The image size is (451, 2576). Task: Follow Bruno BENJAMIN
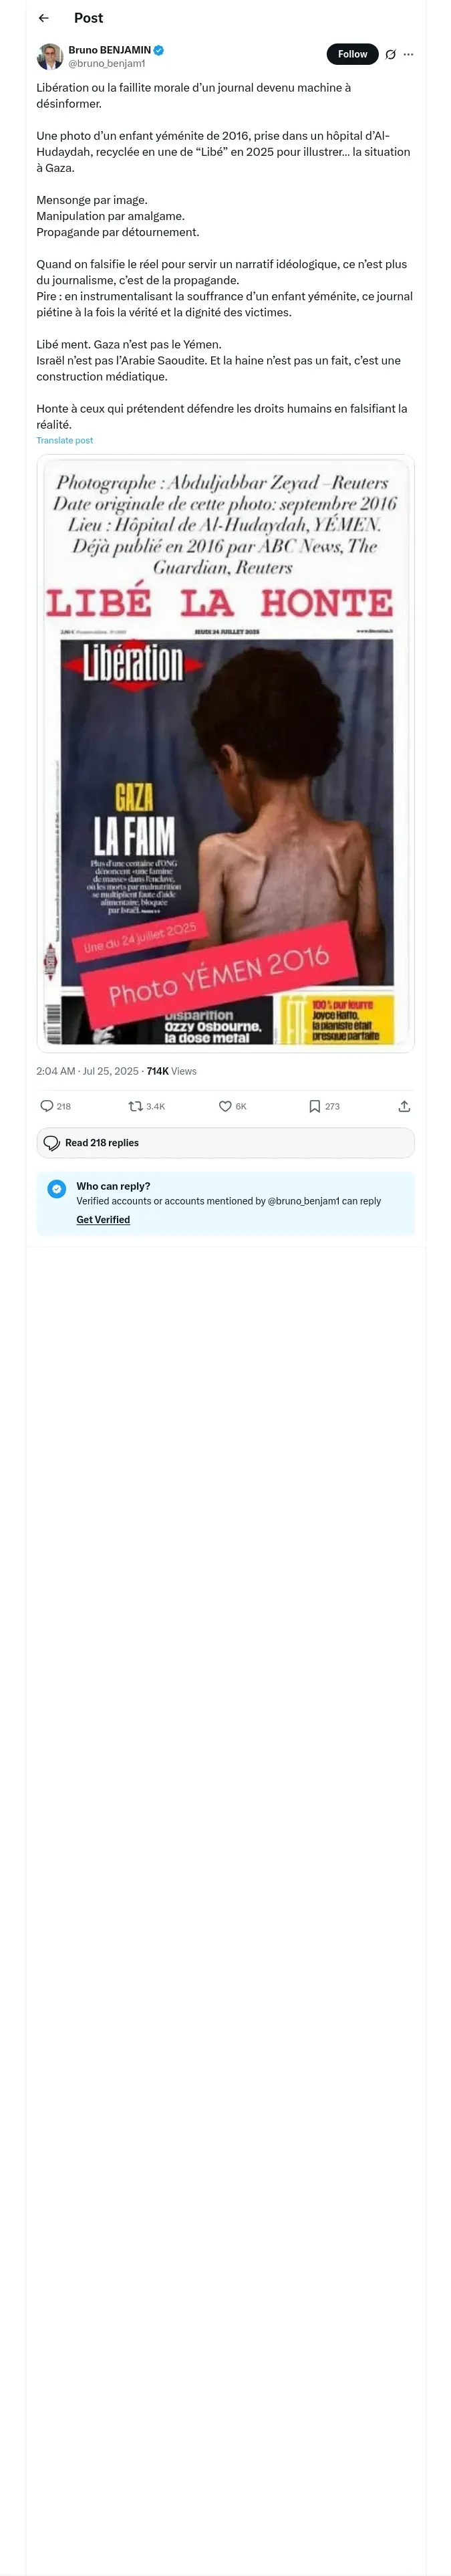352,54
